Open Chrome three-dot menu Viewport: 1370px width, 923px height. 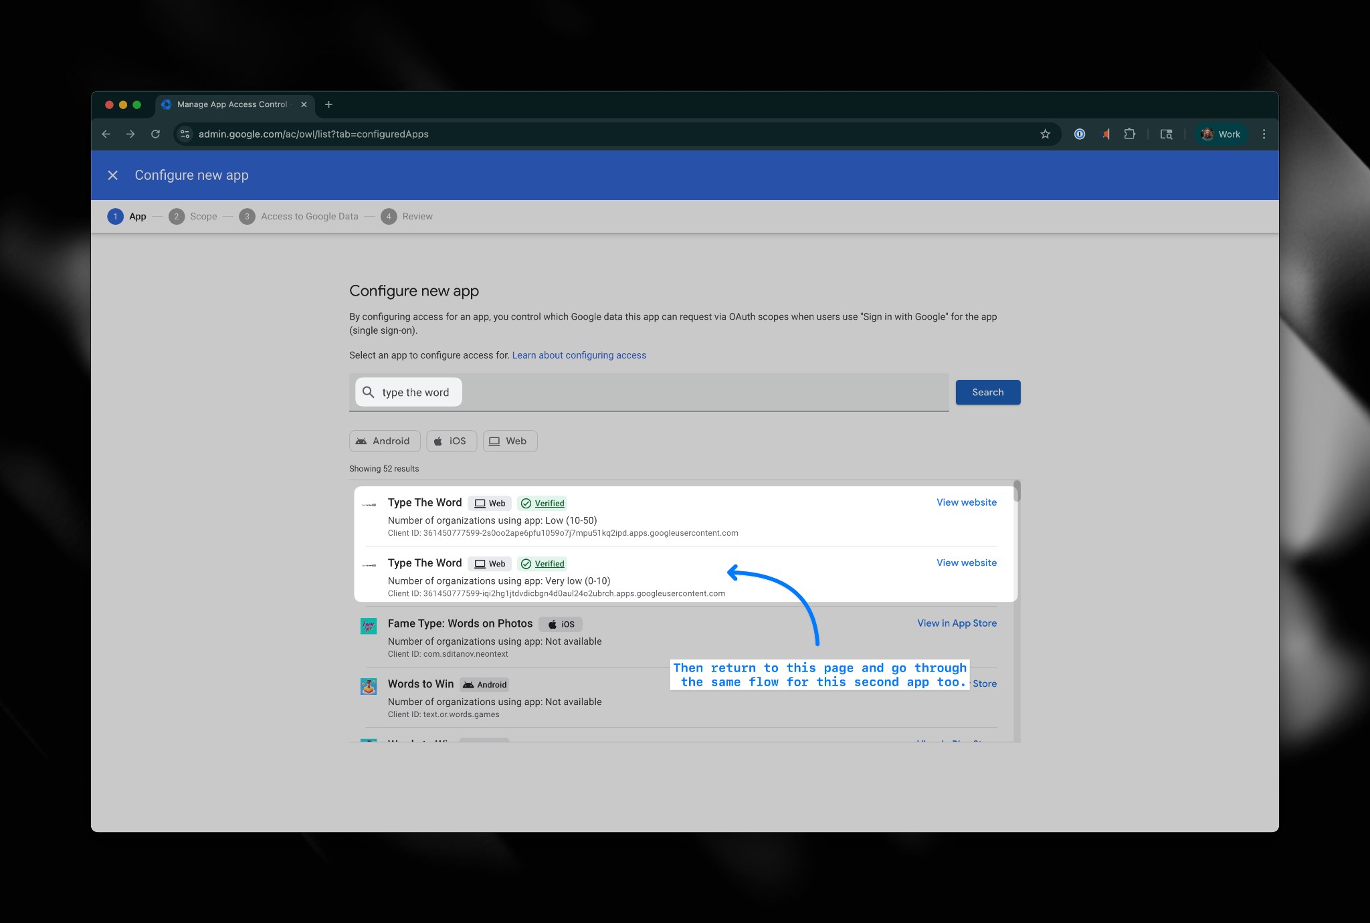[1264, 134]
